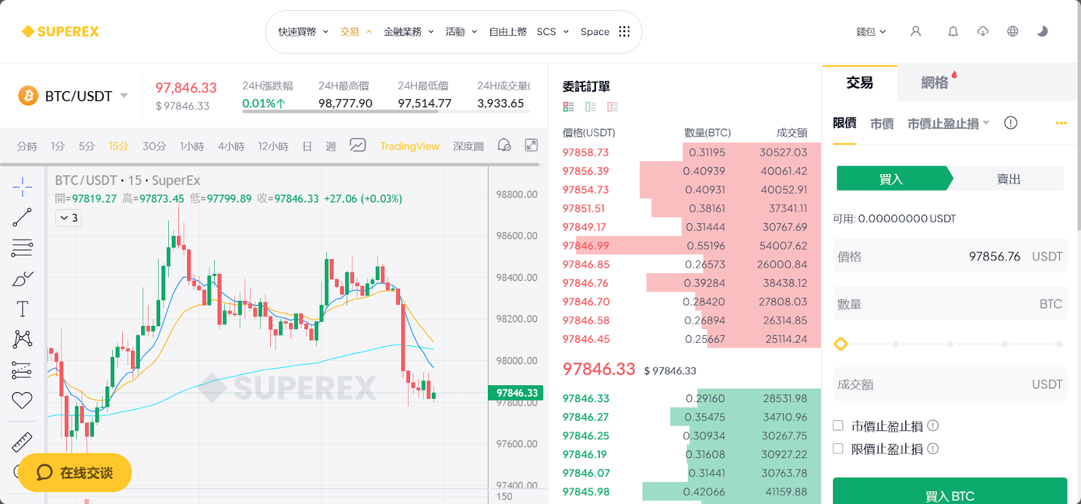Select the crosshair cursor tool
This screenshot has width=1081, height=504.
point(22,187)
